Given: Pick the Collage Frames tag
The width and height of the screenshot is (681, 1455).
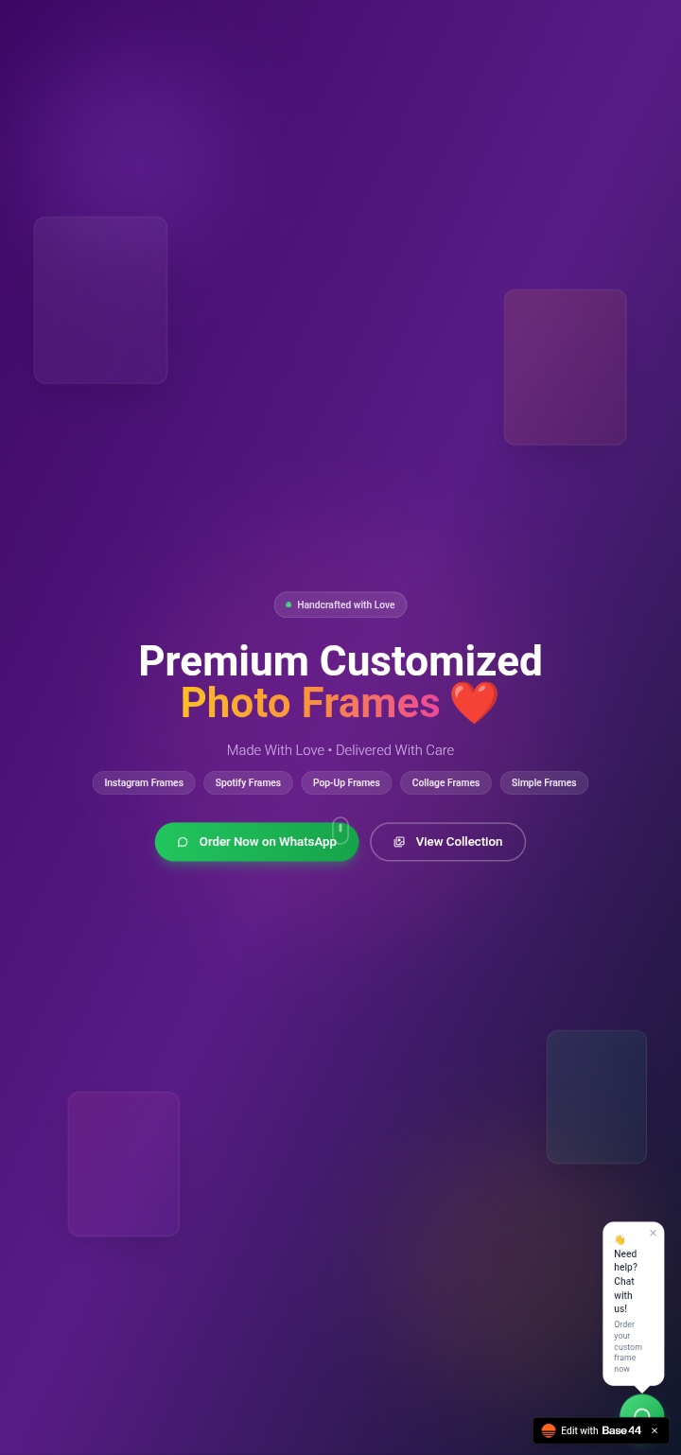Looking at the screenshot, I should tap(445, 782).
